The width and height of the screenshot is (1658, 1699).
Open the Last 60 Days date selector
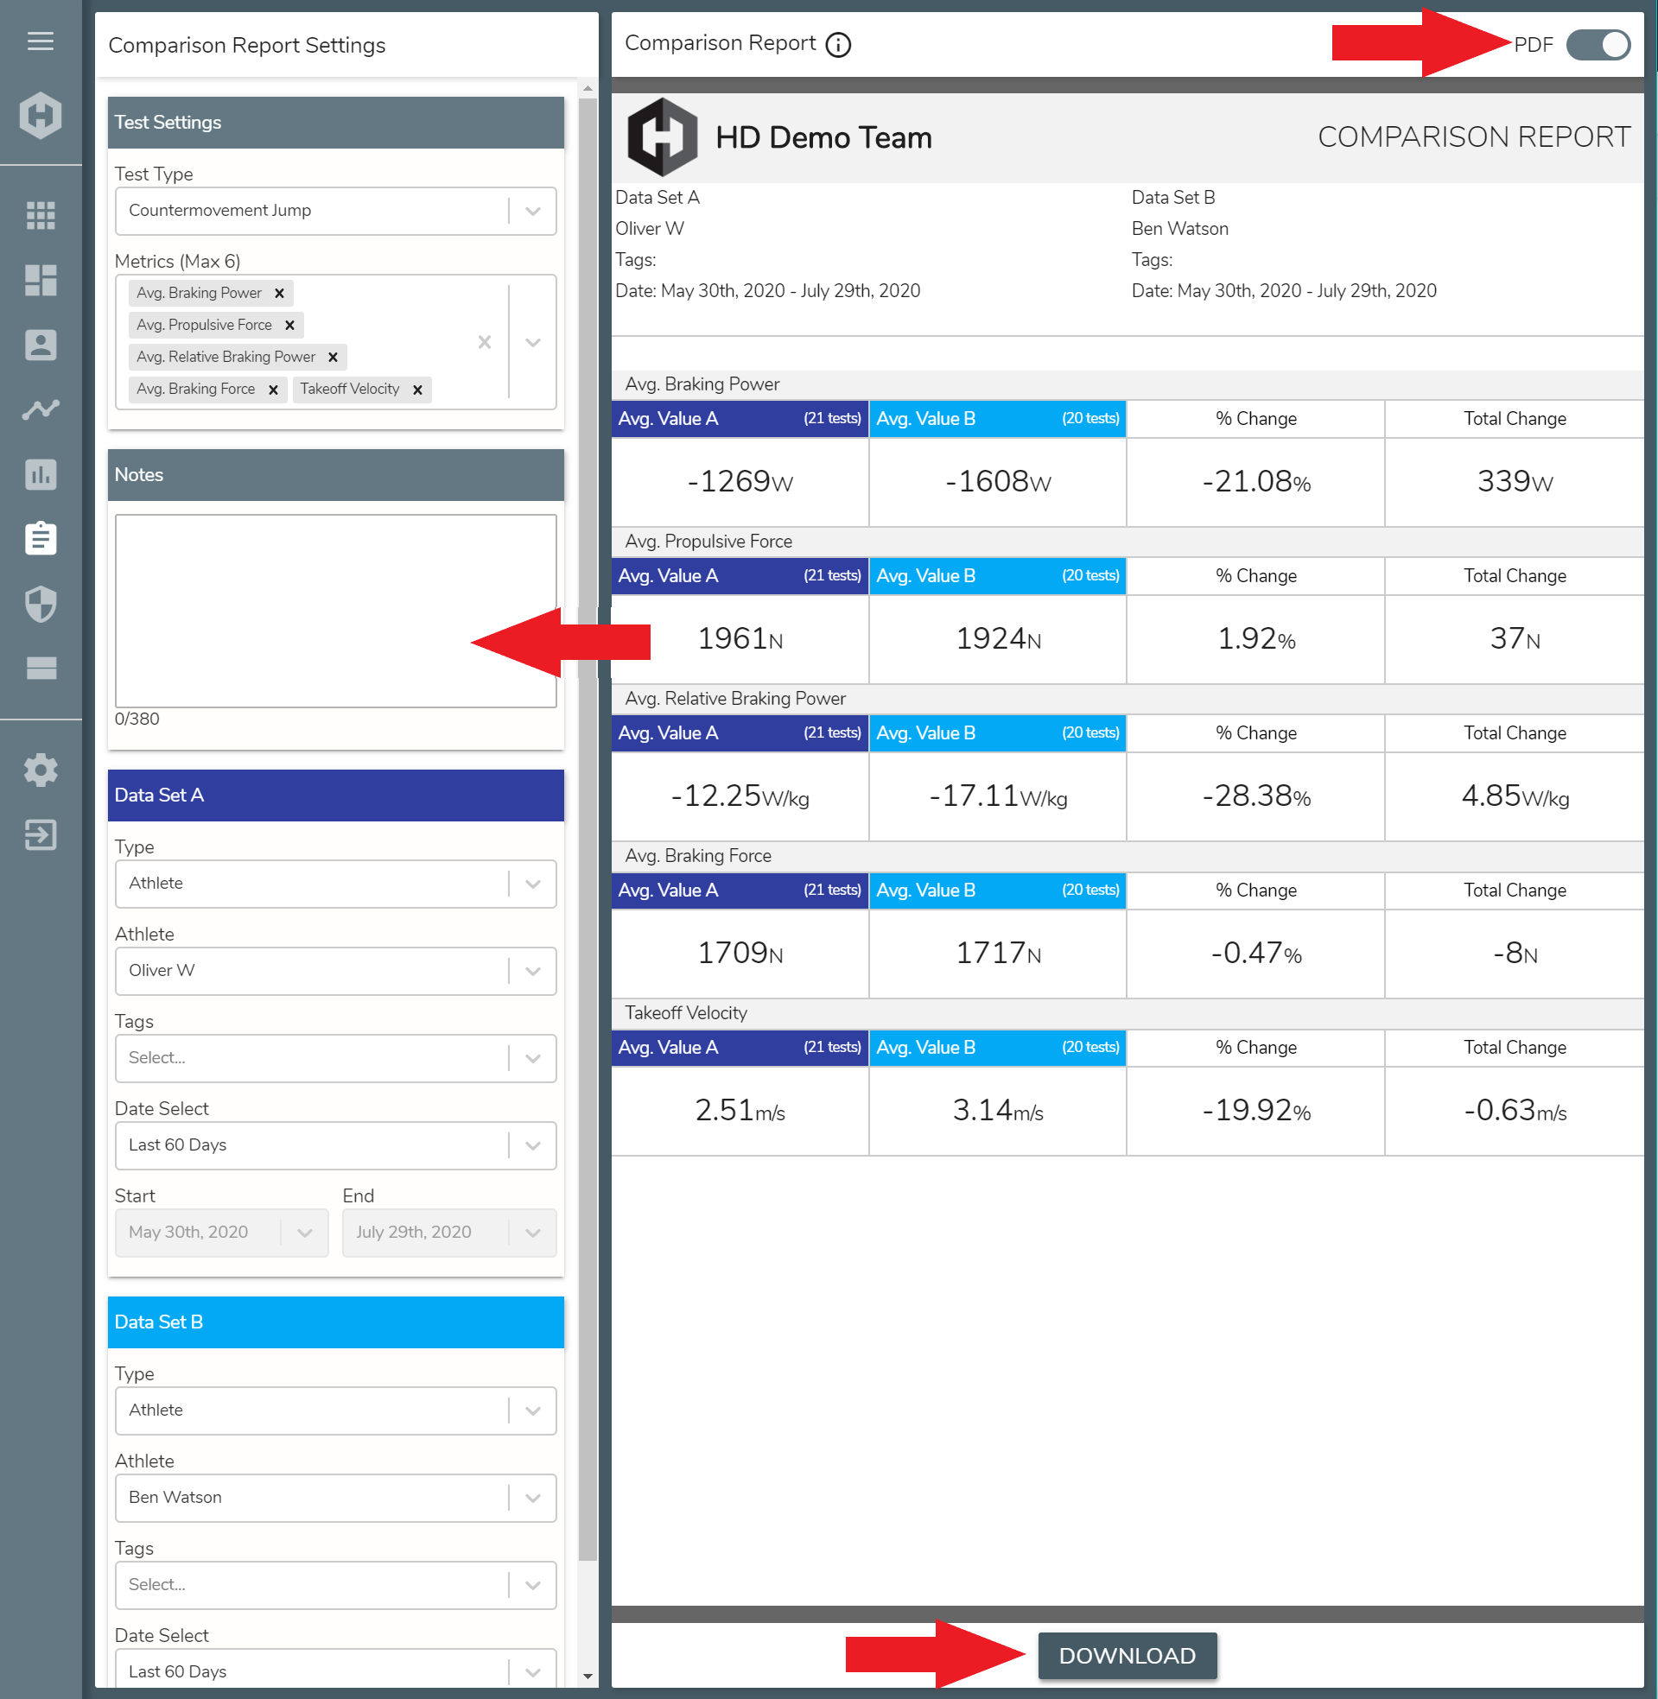point(532,1145)
